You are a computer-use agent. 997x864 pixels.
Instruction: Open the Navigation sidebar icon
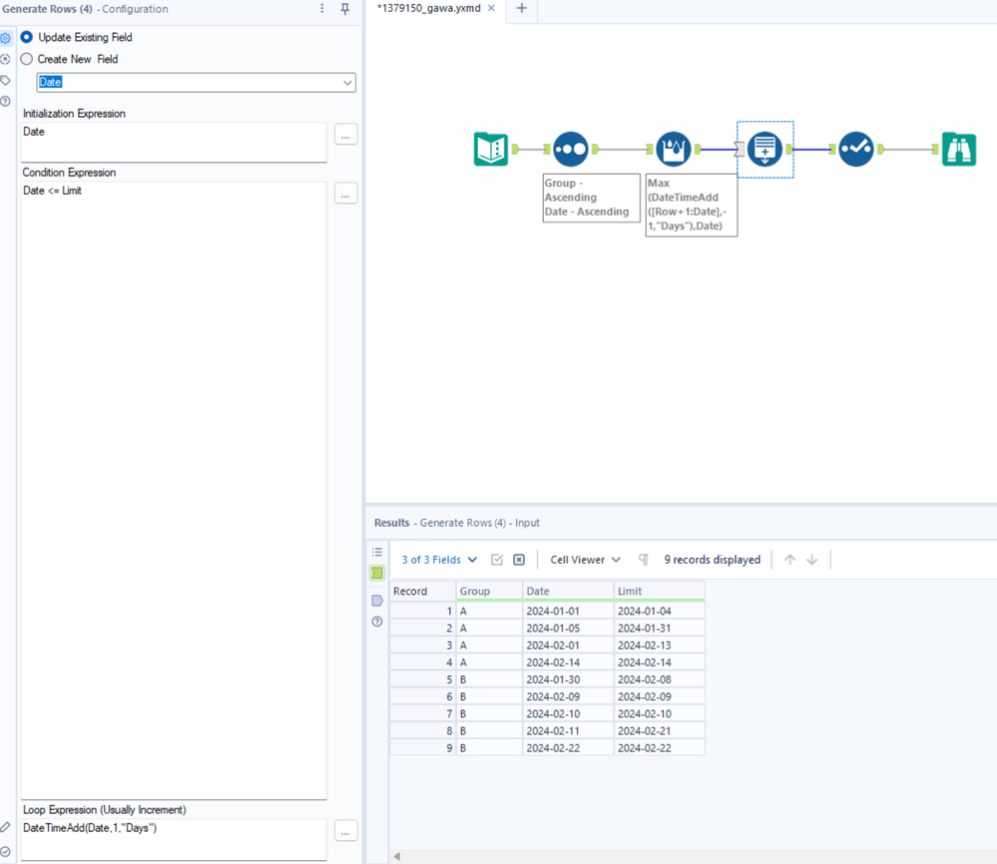click(6, 59)
